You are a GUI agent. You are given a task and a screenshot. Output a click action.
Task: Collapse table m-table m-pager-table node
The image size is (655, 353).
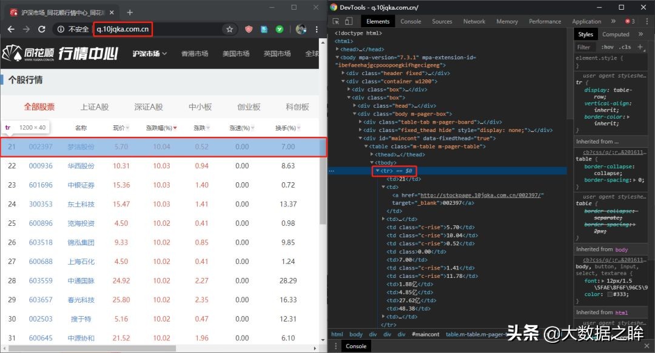click(366, 147)
